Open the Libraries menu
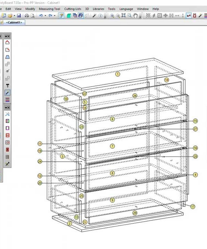 (98, 9)
